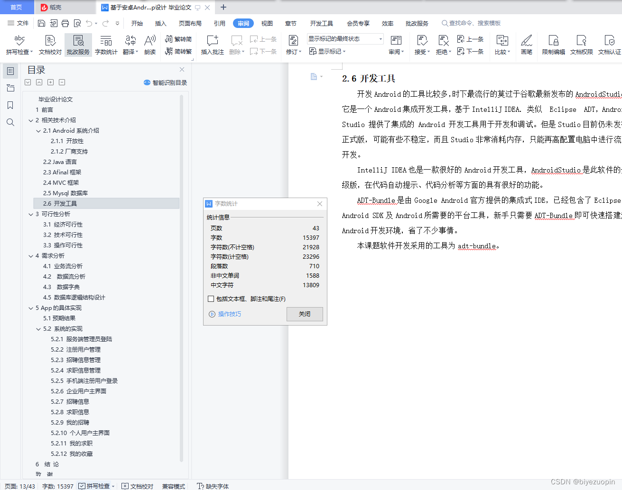Screen dimensions: 622x490
Task: Switch to the 引用 ribbon tab
Action: tap(219, 23)
